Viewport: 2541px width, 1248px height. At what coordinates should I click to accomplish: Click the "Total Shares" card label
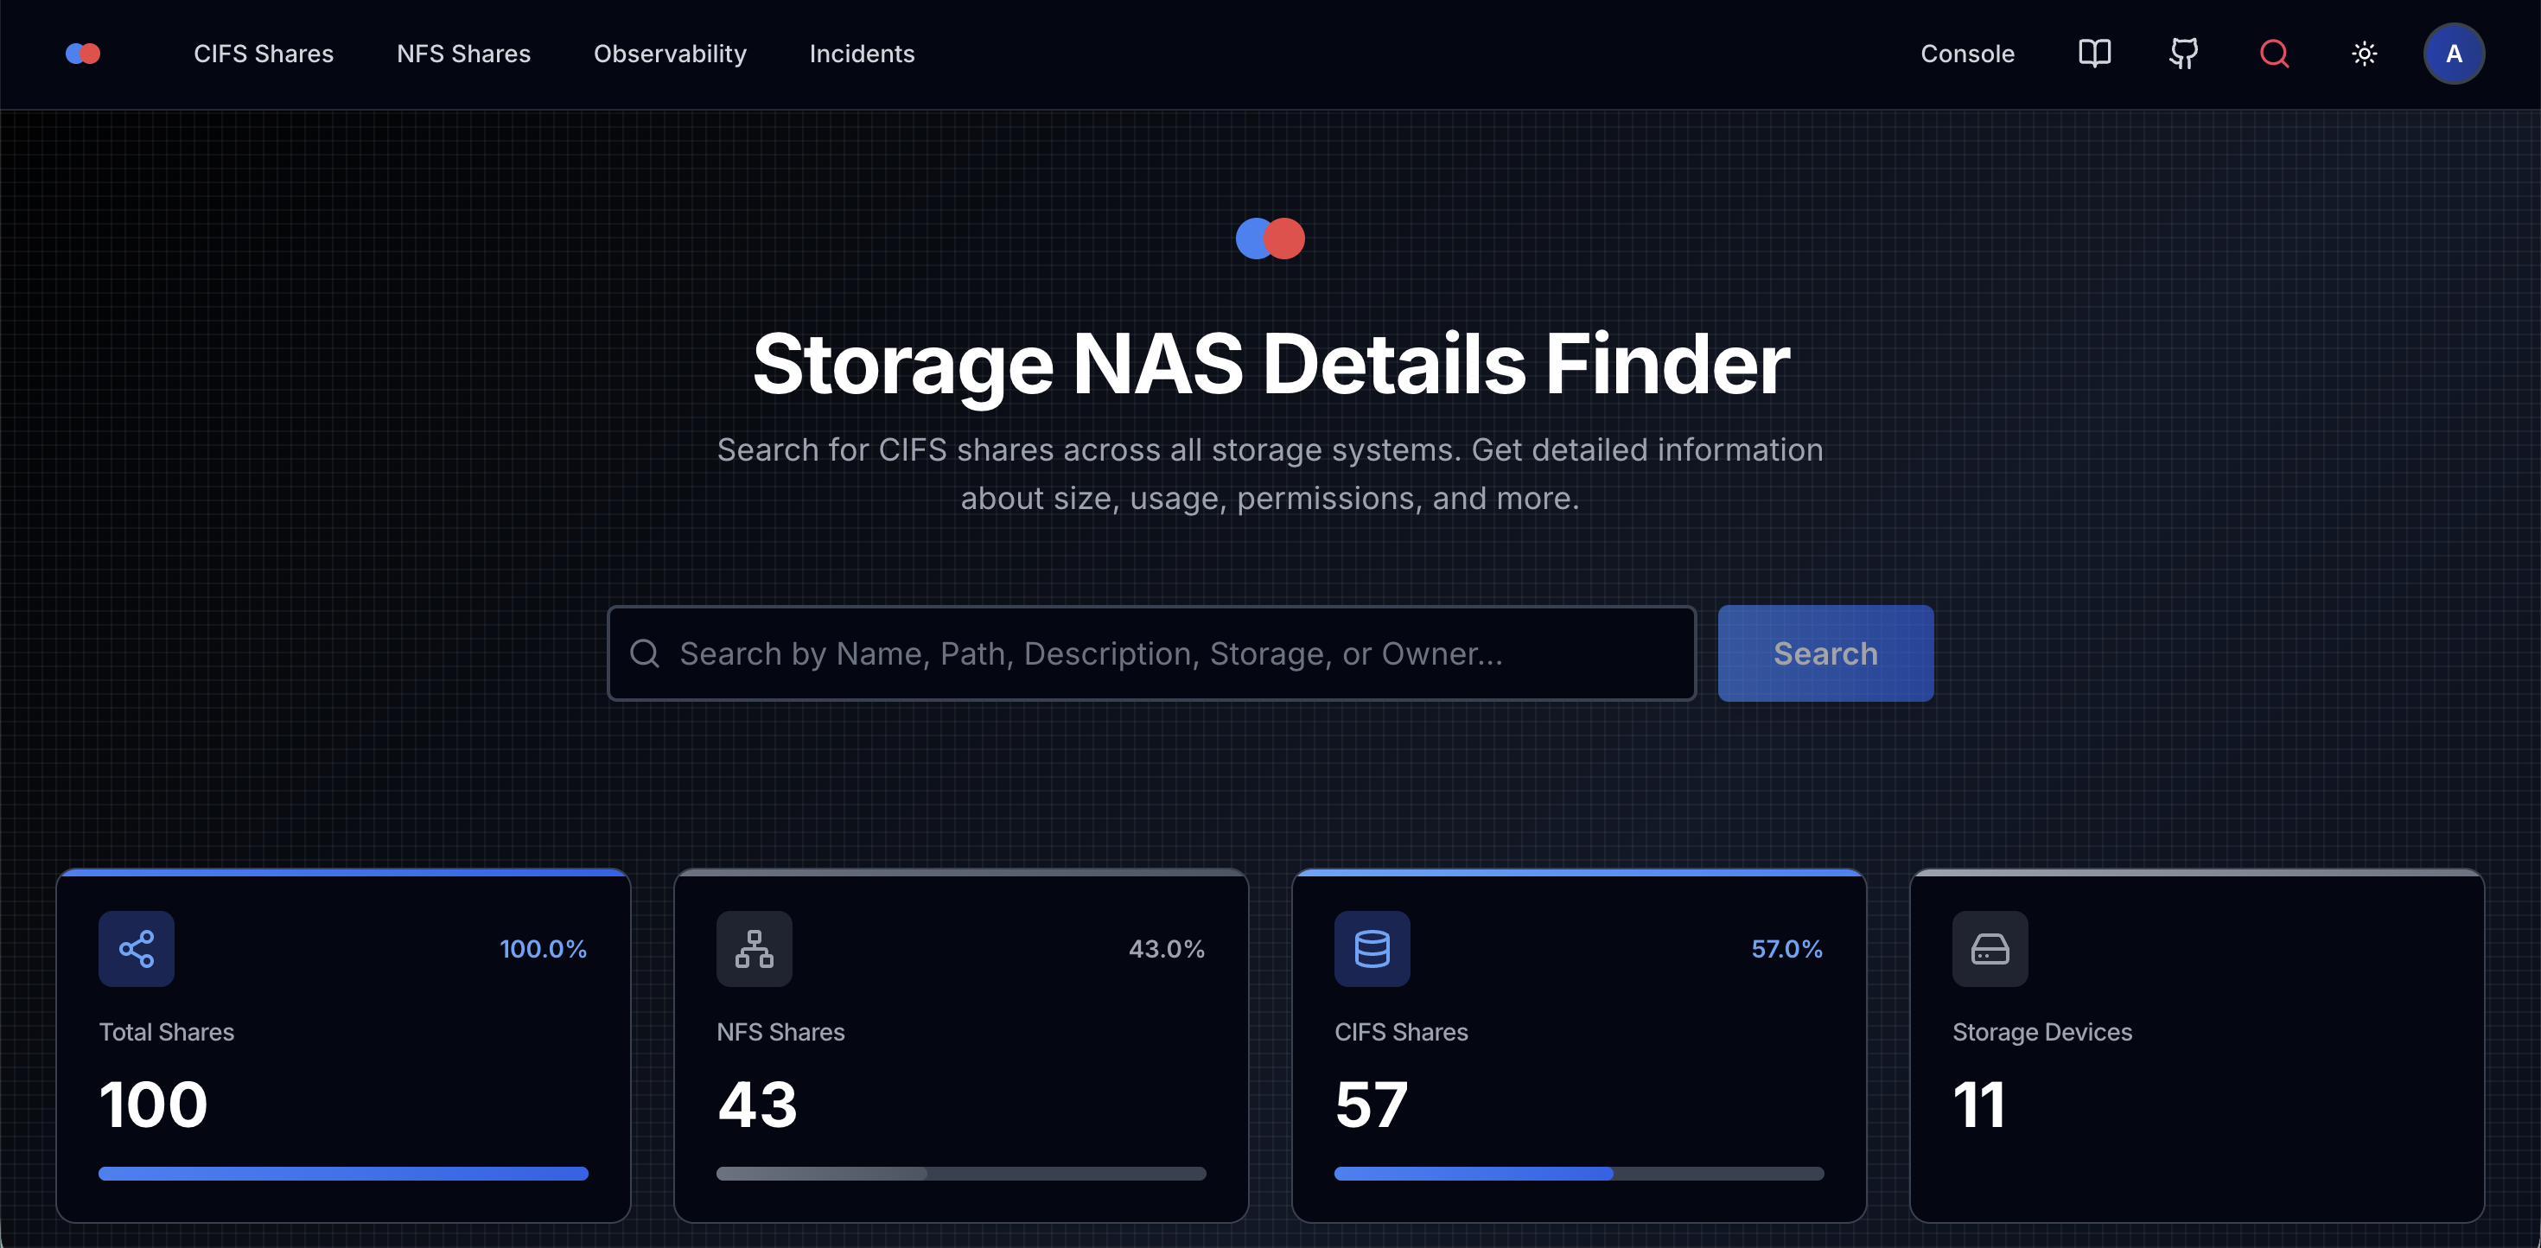(167, 1032)
